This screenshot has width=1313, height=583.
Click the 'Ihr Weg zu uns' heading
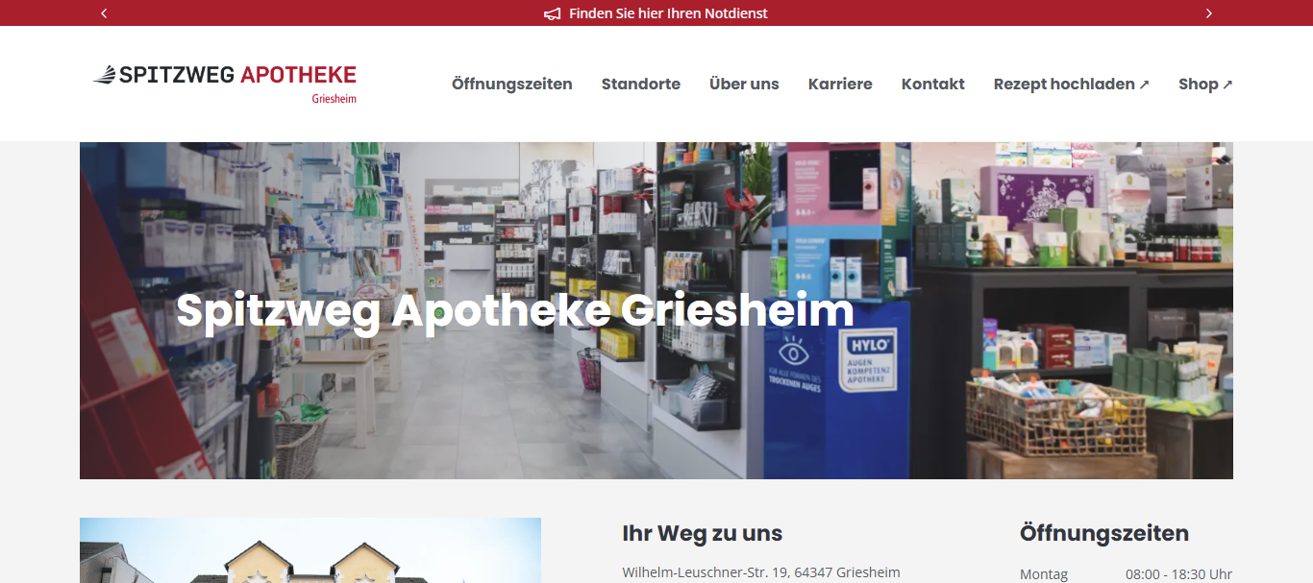point(703,533)
